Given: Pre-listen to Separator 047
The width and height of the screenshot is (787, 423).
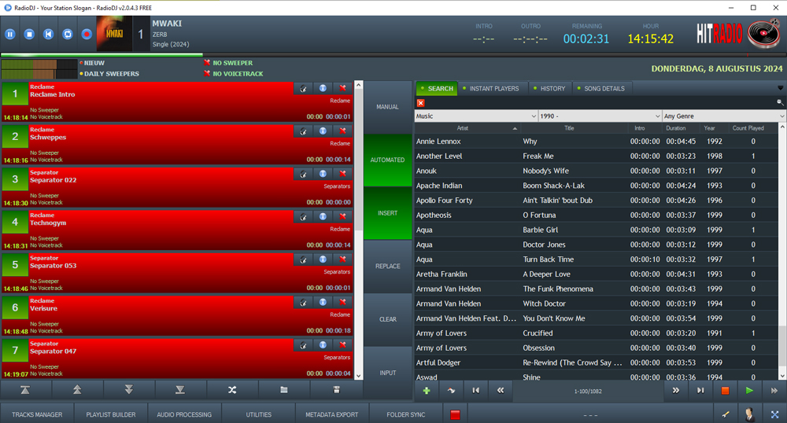Looking at the screenshot, I should pos(303,345).
